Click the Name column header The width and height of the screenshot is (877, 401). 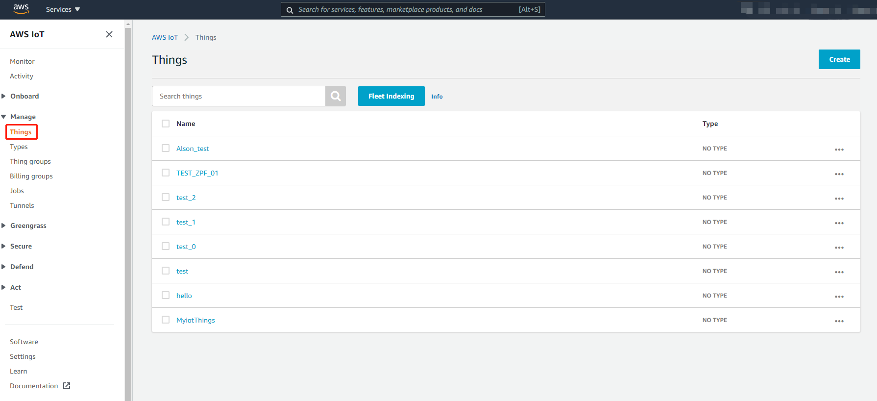point(186,124)
